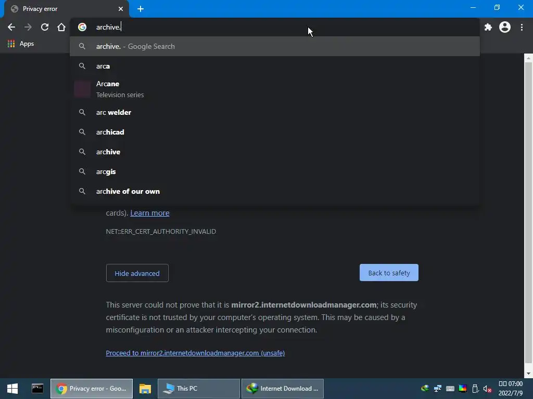Pick the 'arca' search suggestion

[275, 66]
